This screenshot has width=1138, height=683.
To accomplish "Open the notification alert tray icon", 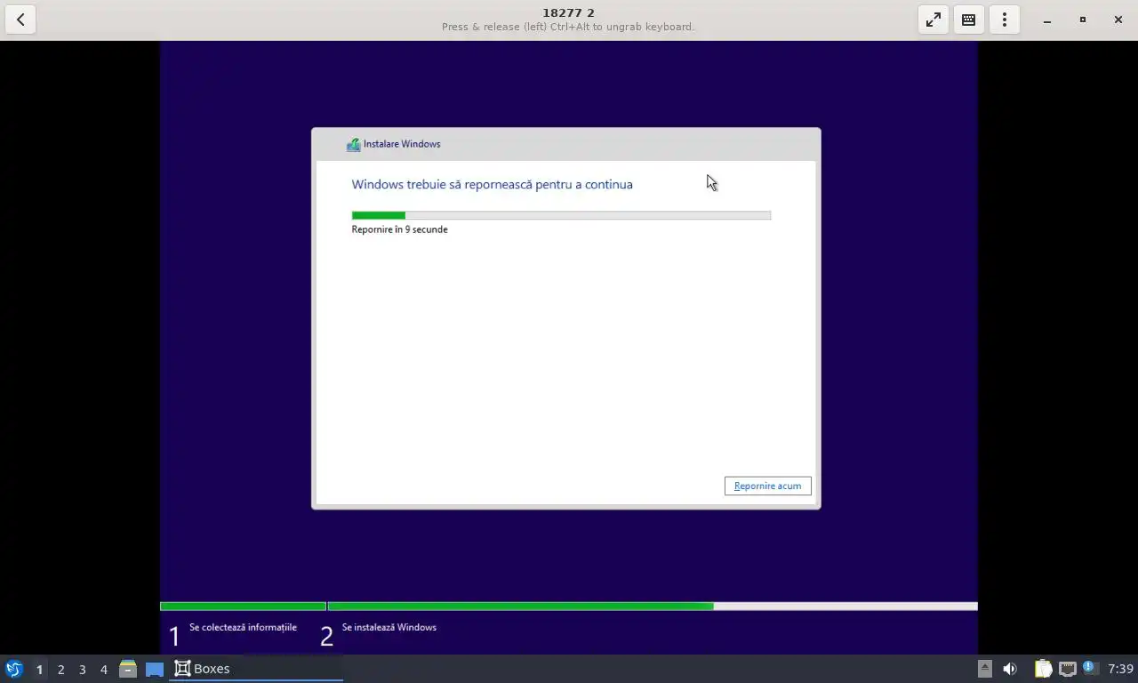I will pyautogui.click(x=1090, y=668).
